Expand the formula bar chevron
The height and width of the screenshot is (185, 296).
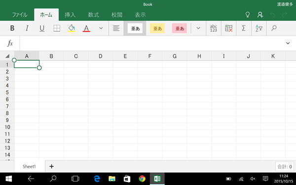[x=288, y=43]
